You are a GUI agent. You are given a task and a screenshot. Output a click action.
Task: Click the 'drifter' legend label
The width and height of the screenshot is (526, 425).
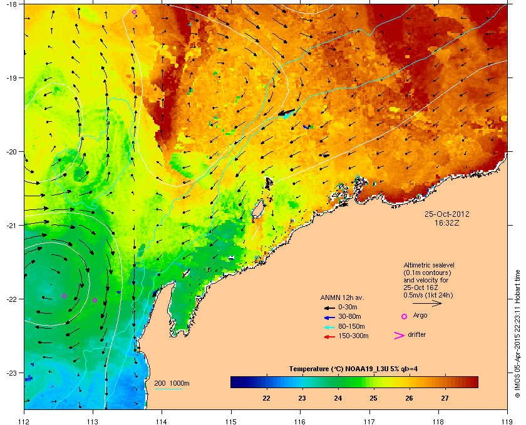click(x=417, y=334)
